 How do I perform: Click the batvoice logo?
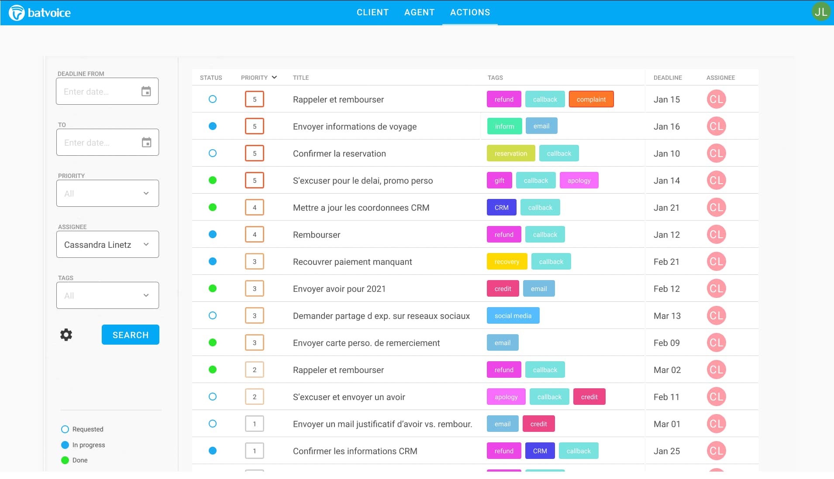pyautogui.click(x=40, y=13)
